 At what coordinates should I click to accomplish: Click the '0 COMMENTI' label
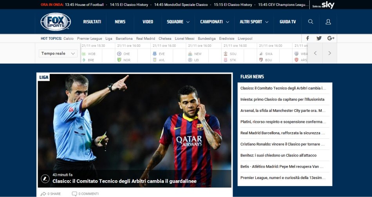[88, 194]
